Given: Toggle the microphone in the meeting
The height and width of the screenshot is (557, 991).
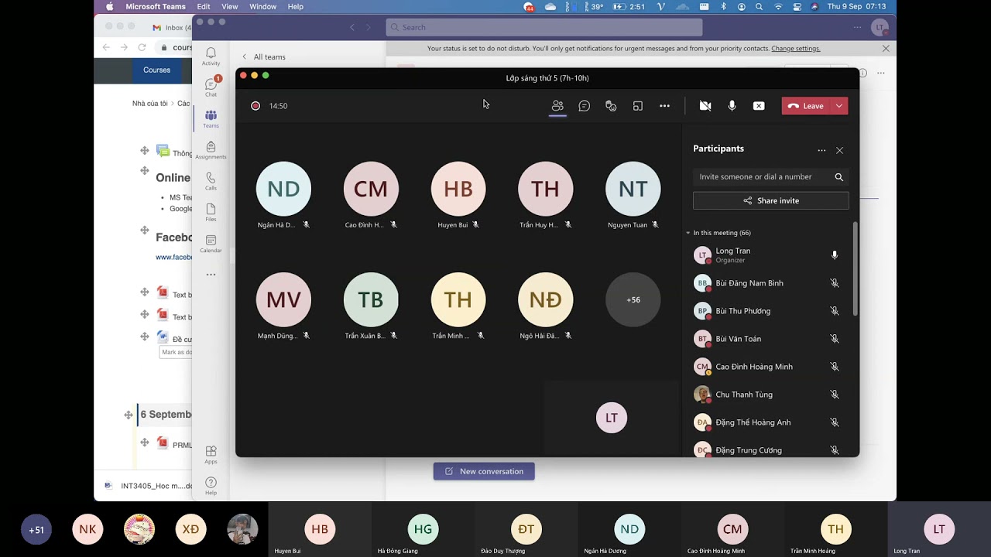Looking at the screenshot, I should [732, 106].
